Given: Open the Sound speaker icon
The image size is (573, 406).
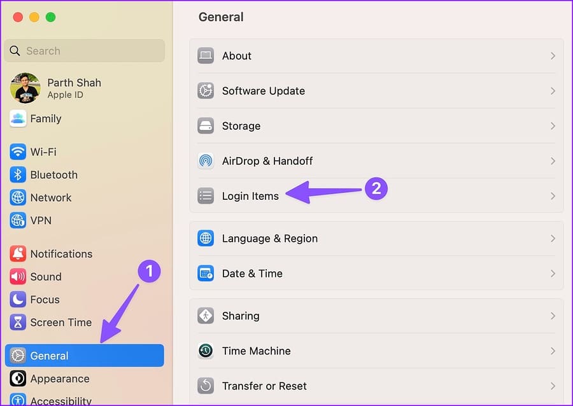Looking at the screenshot, I should tap(18, 276).
